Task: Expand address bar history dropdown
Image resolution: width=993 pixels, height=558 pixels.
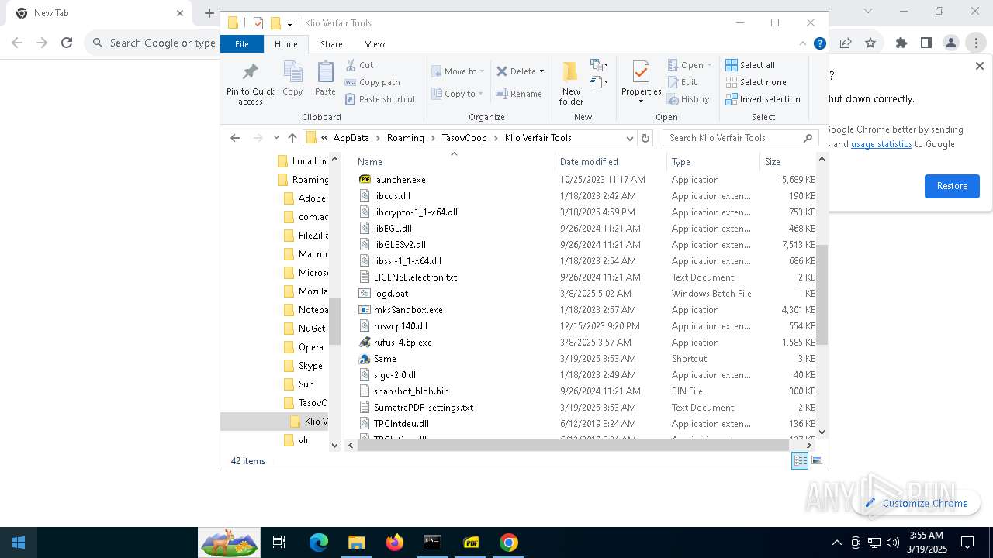Action: point(630,138)
